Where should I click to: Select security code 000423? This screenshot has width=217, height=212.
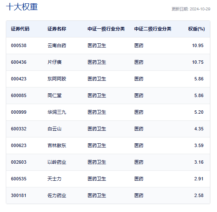pyautogui.click(x=19, y=79)
